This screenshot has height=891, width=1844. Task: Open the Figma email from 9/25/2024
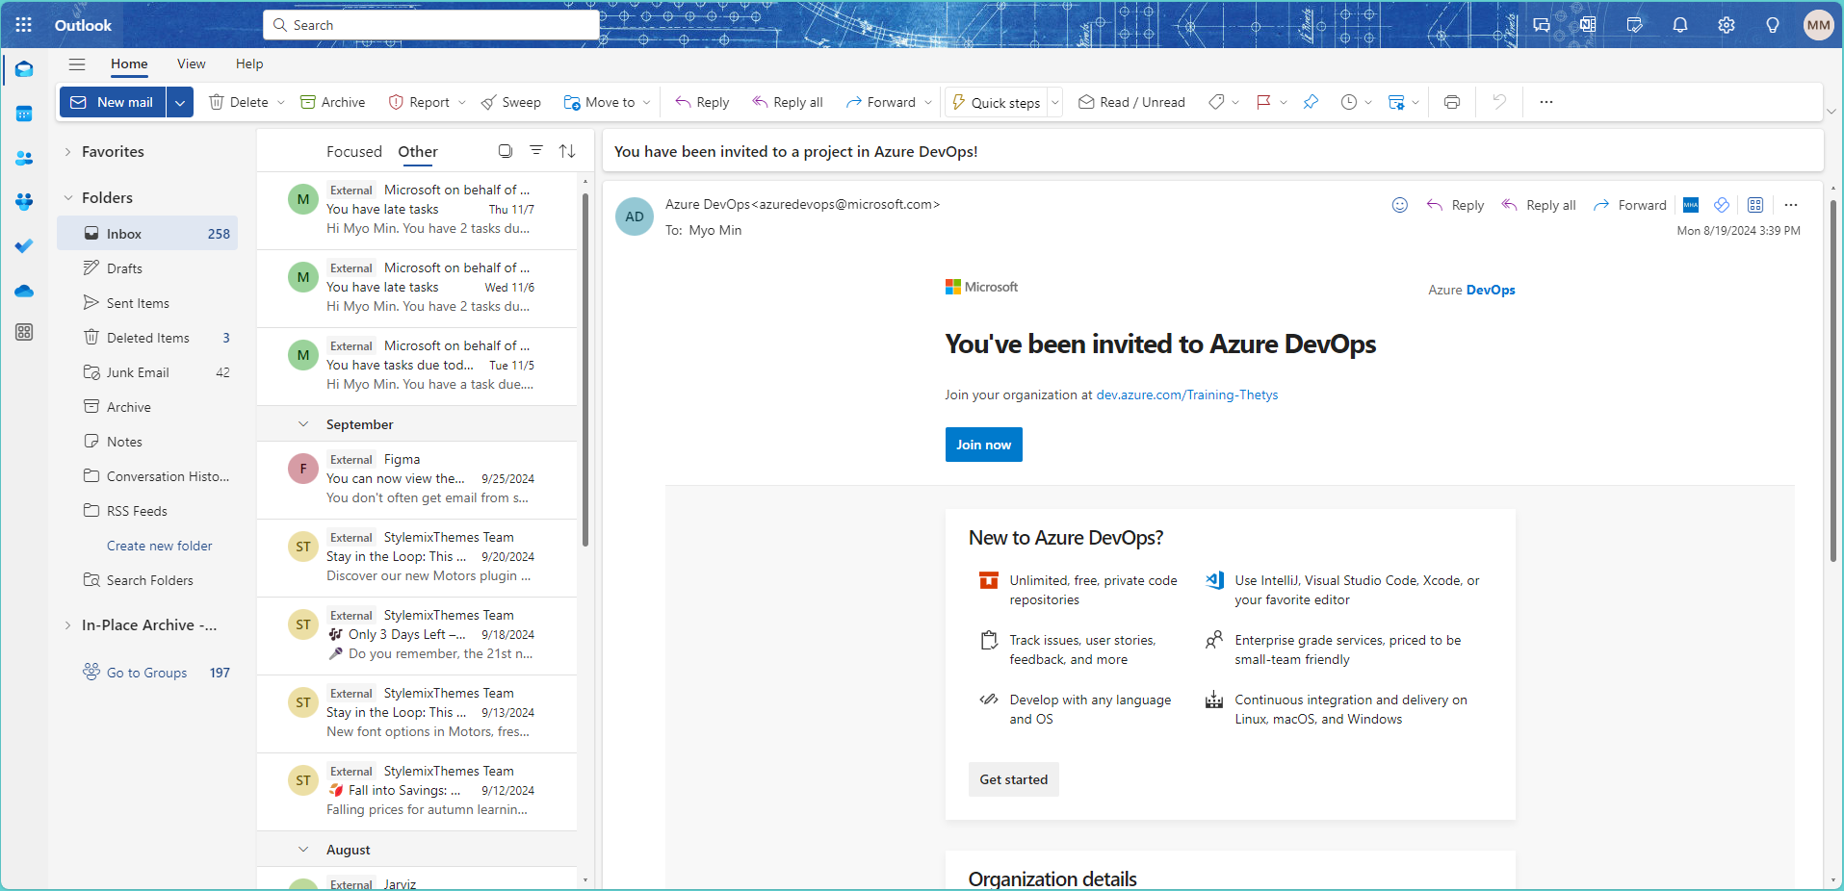click(x=418, y=479)
